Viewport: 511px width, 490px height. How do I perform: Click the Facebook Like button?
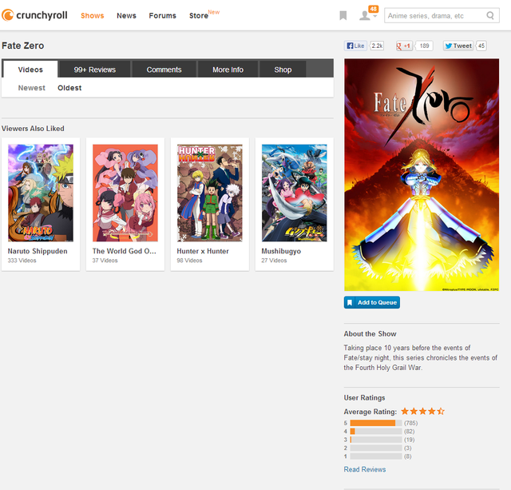(x=355, y=46)
